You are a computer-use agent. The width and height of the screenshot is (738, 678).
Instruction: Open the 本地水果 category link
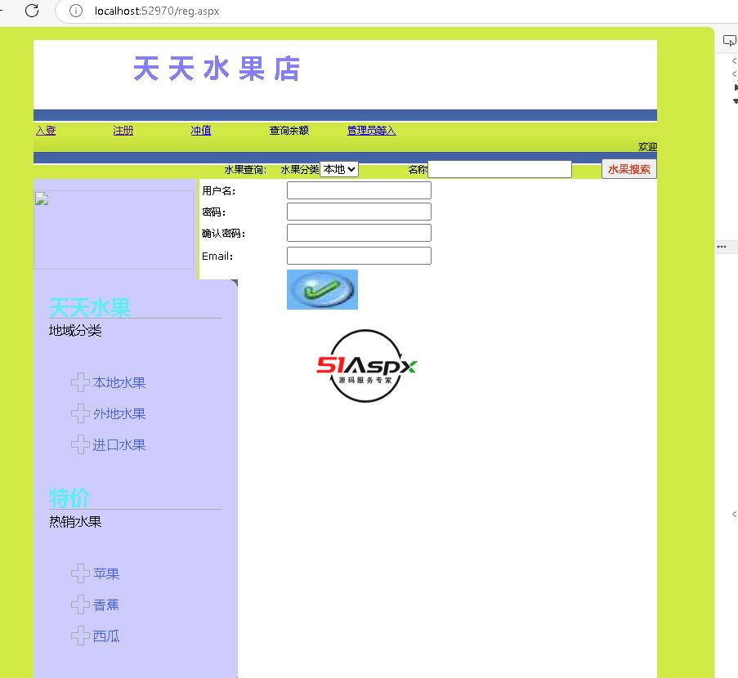pos(119,382)
